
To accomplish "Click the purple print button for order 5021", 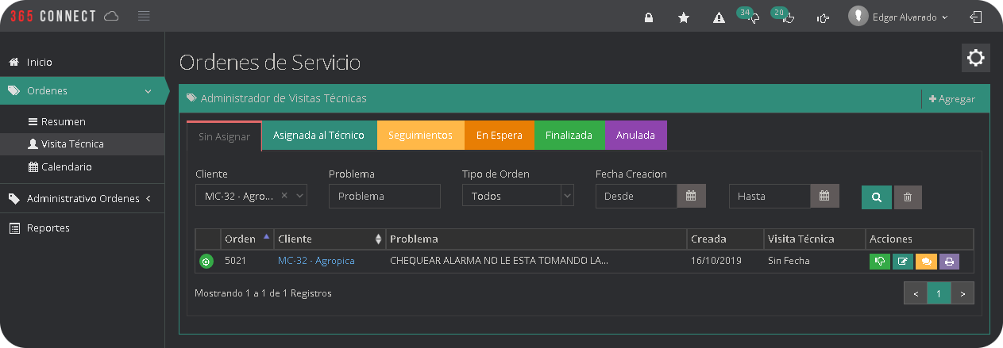I will (x=949, y=261).
